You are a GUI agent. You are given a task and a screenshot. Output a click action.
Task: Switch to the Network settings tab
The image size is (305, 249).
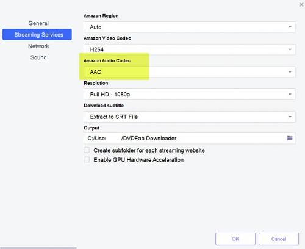[x=38, y=46]
